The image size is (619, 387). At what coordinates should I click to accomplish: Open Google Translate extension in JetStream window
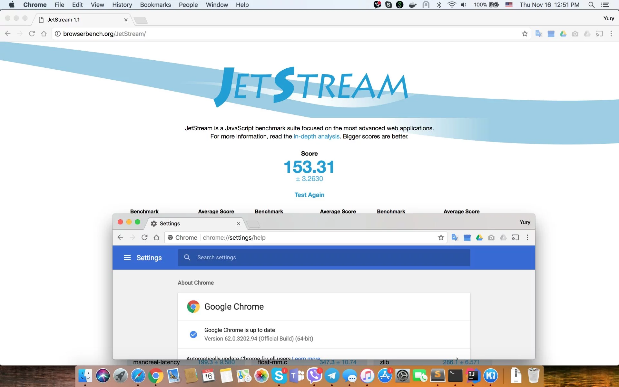(539, 34)
